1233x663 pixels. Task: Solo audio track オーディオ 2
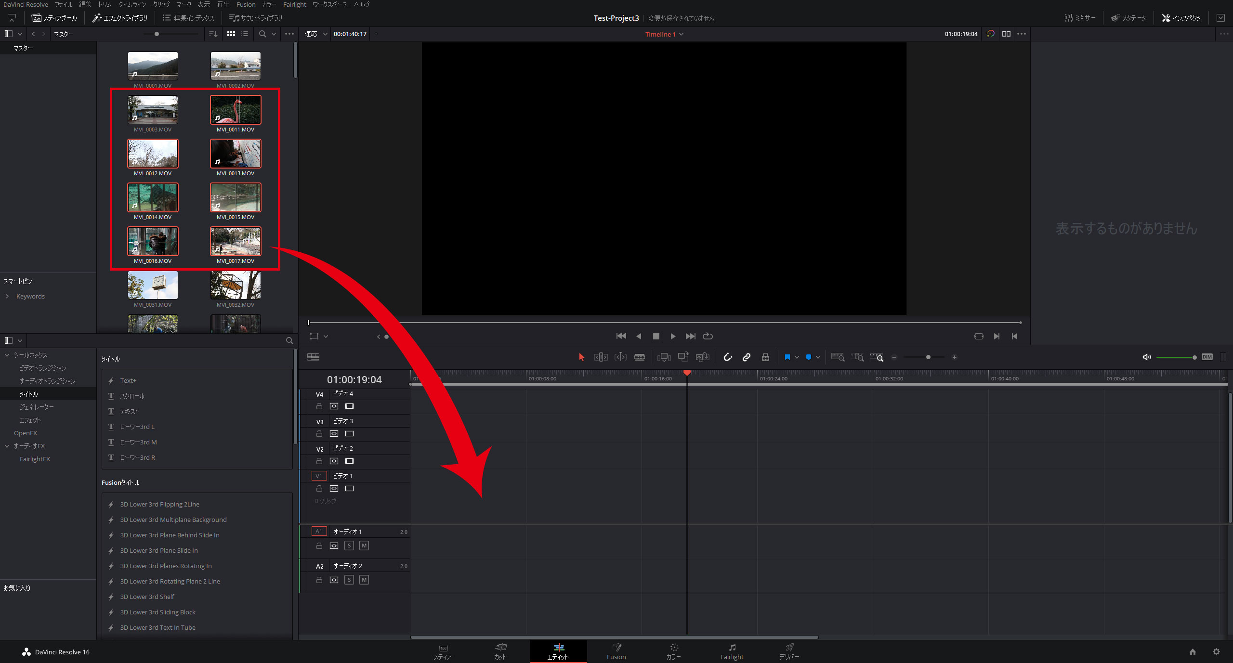coord(350,580)
